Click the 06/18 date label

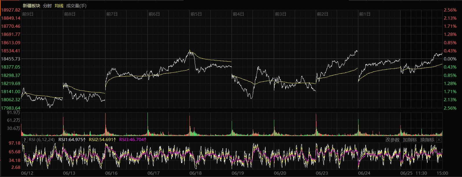tap(196, 173)
